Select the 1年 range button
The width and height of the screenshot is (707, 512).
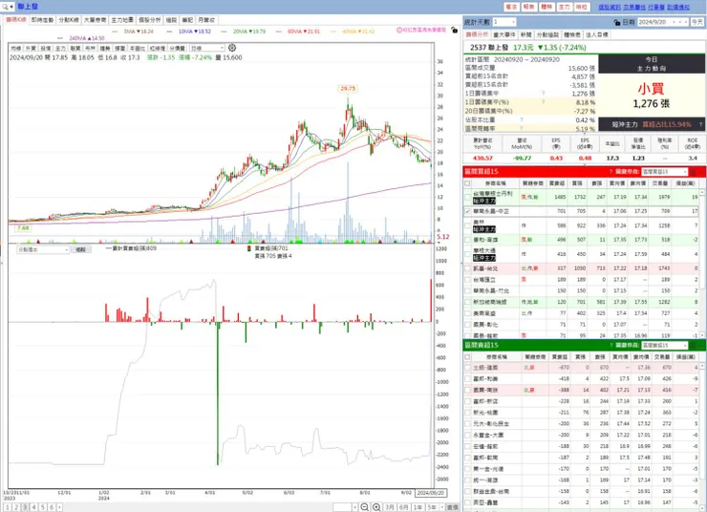[x=418, y=507]
